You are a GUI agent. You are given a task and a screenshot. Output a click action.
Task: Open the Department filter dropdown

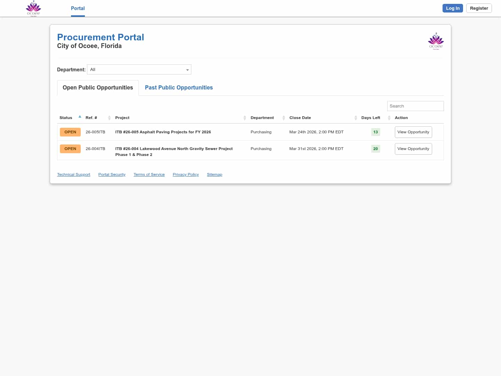[139, 70]
